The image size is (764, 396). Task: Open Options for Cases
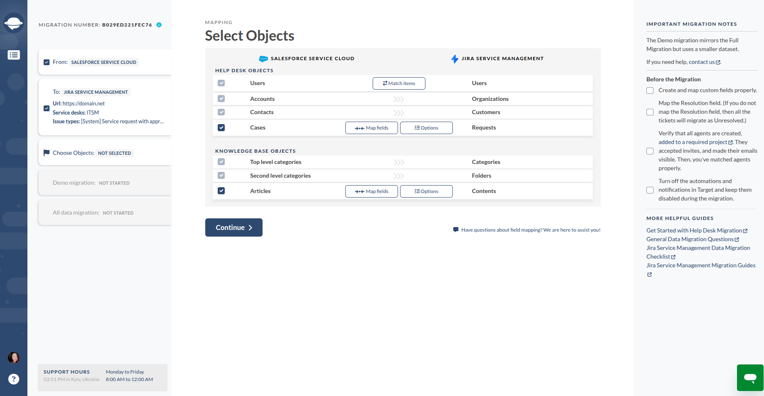tap(426, 128)
